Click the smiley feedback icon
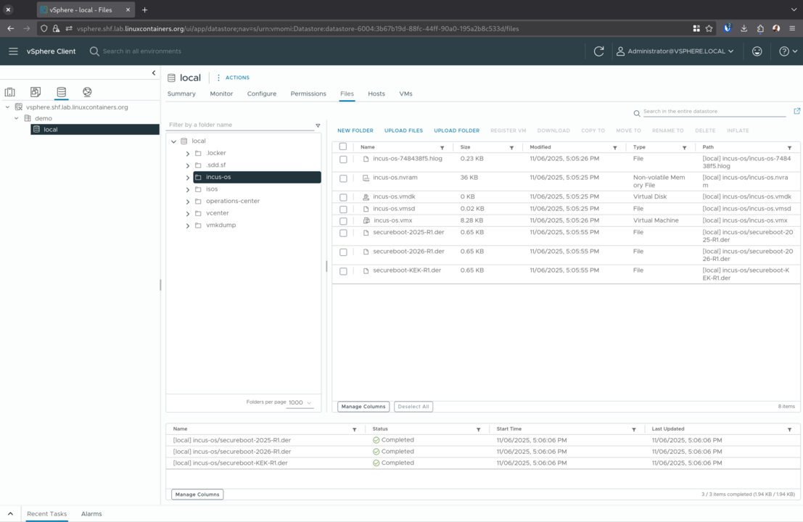803x522 pixels. coord(757,51)
